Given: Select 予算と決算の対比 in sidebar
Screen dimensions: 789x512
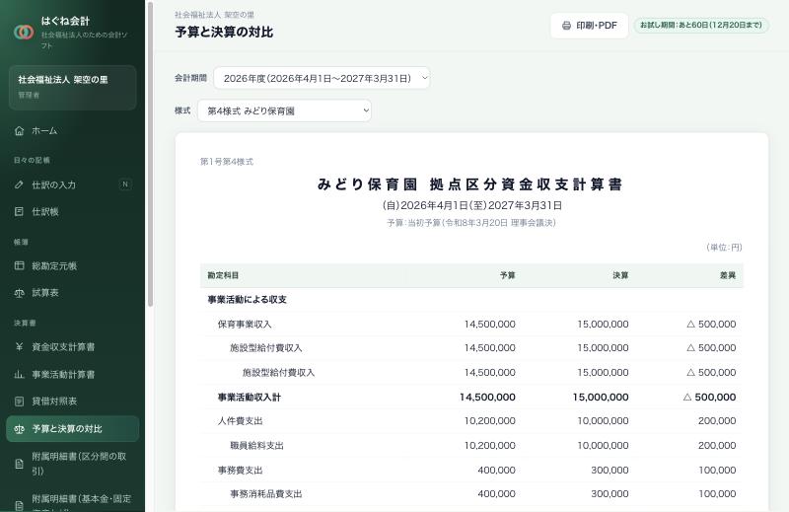Looking at the screenshot, I should pos(72,429).
